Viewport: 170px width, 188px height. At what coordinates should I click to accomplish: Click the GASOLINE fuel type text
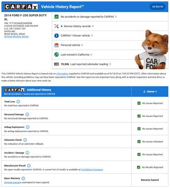10,31
